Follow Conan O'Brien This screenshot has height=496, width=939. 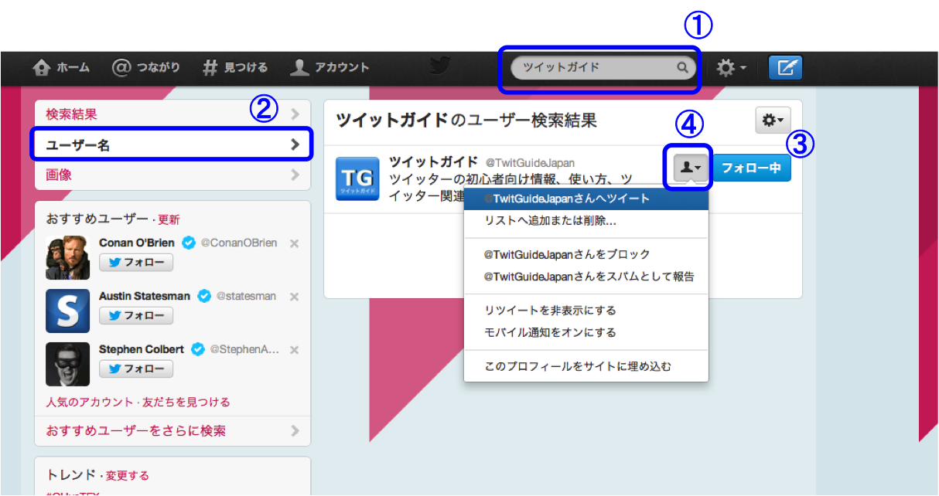click(136, 263)
